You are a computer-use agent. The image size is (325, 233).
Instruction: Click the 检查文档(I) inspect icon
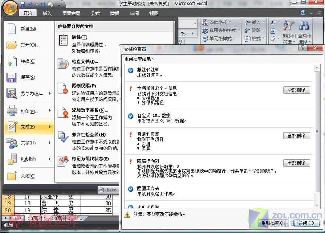click(x=63, y=64)
